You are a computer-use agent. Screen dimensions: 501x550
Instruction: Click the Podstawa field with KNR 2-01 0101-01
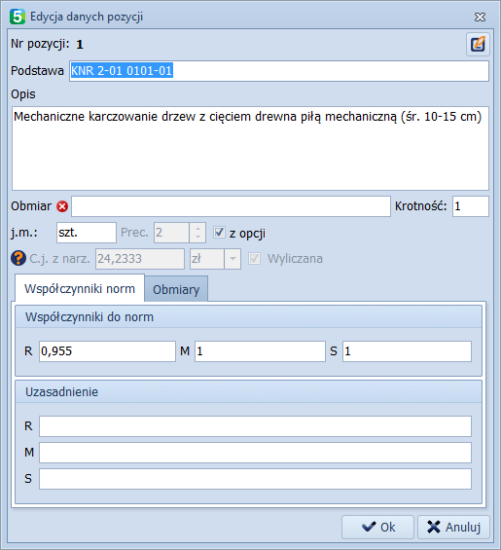click(x=279, y=71)
